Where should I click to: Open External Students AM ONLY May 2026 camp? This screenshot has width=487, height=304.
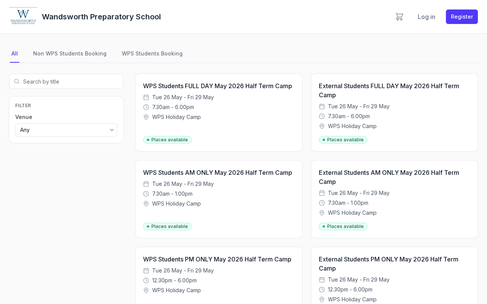point(389,177)
